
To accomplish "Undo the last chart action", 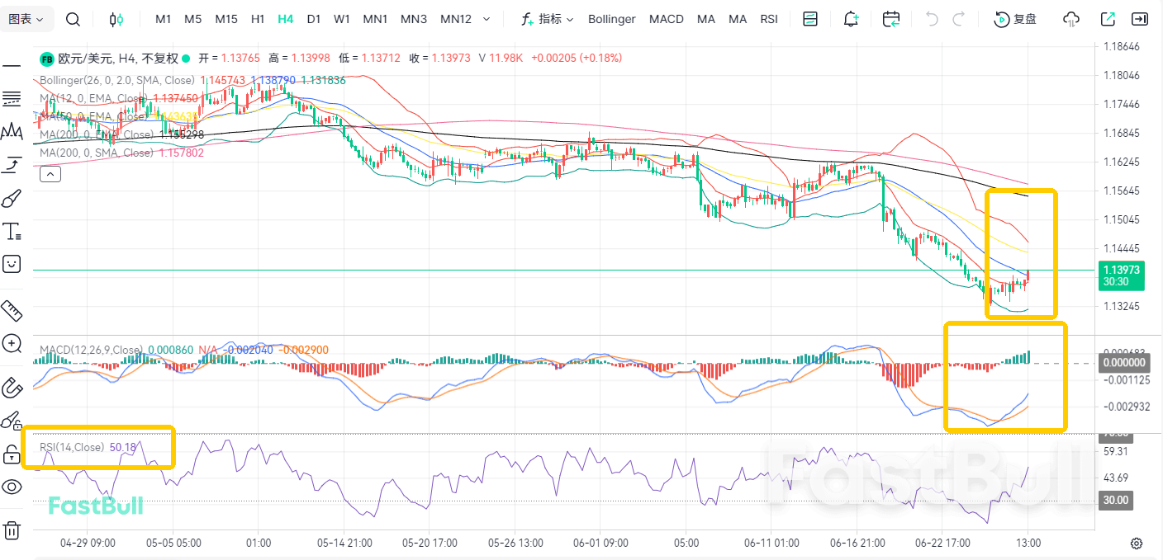I will (x=932, y=19).
